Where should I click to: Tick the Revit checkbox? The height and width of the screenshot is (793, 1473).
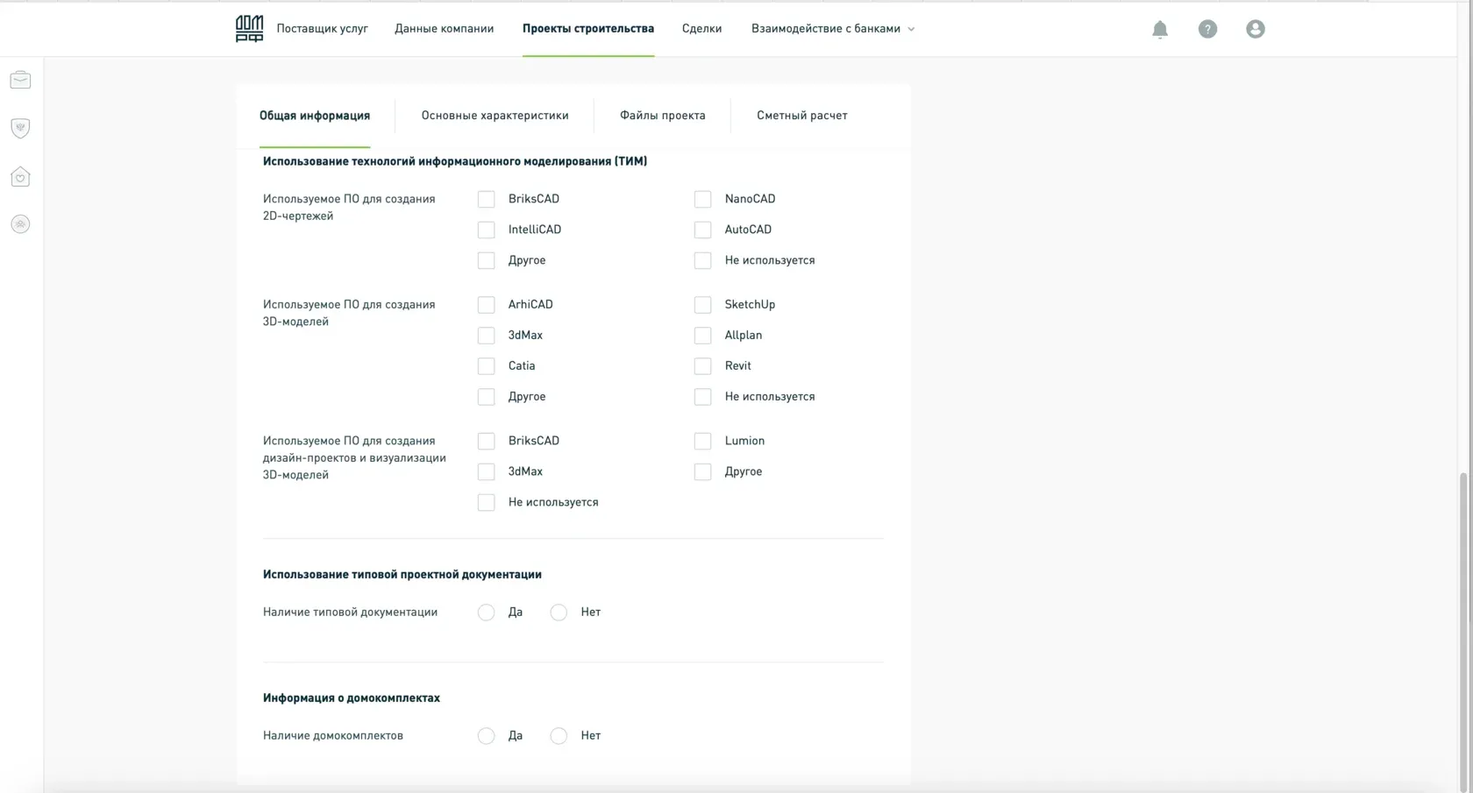[702, 366]
